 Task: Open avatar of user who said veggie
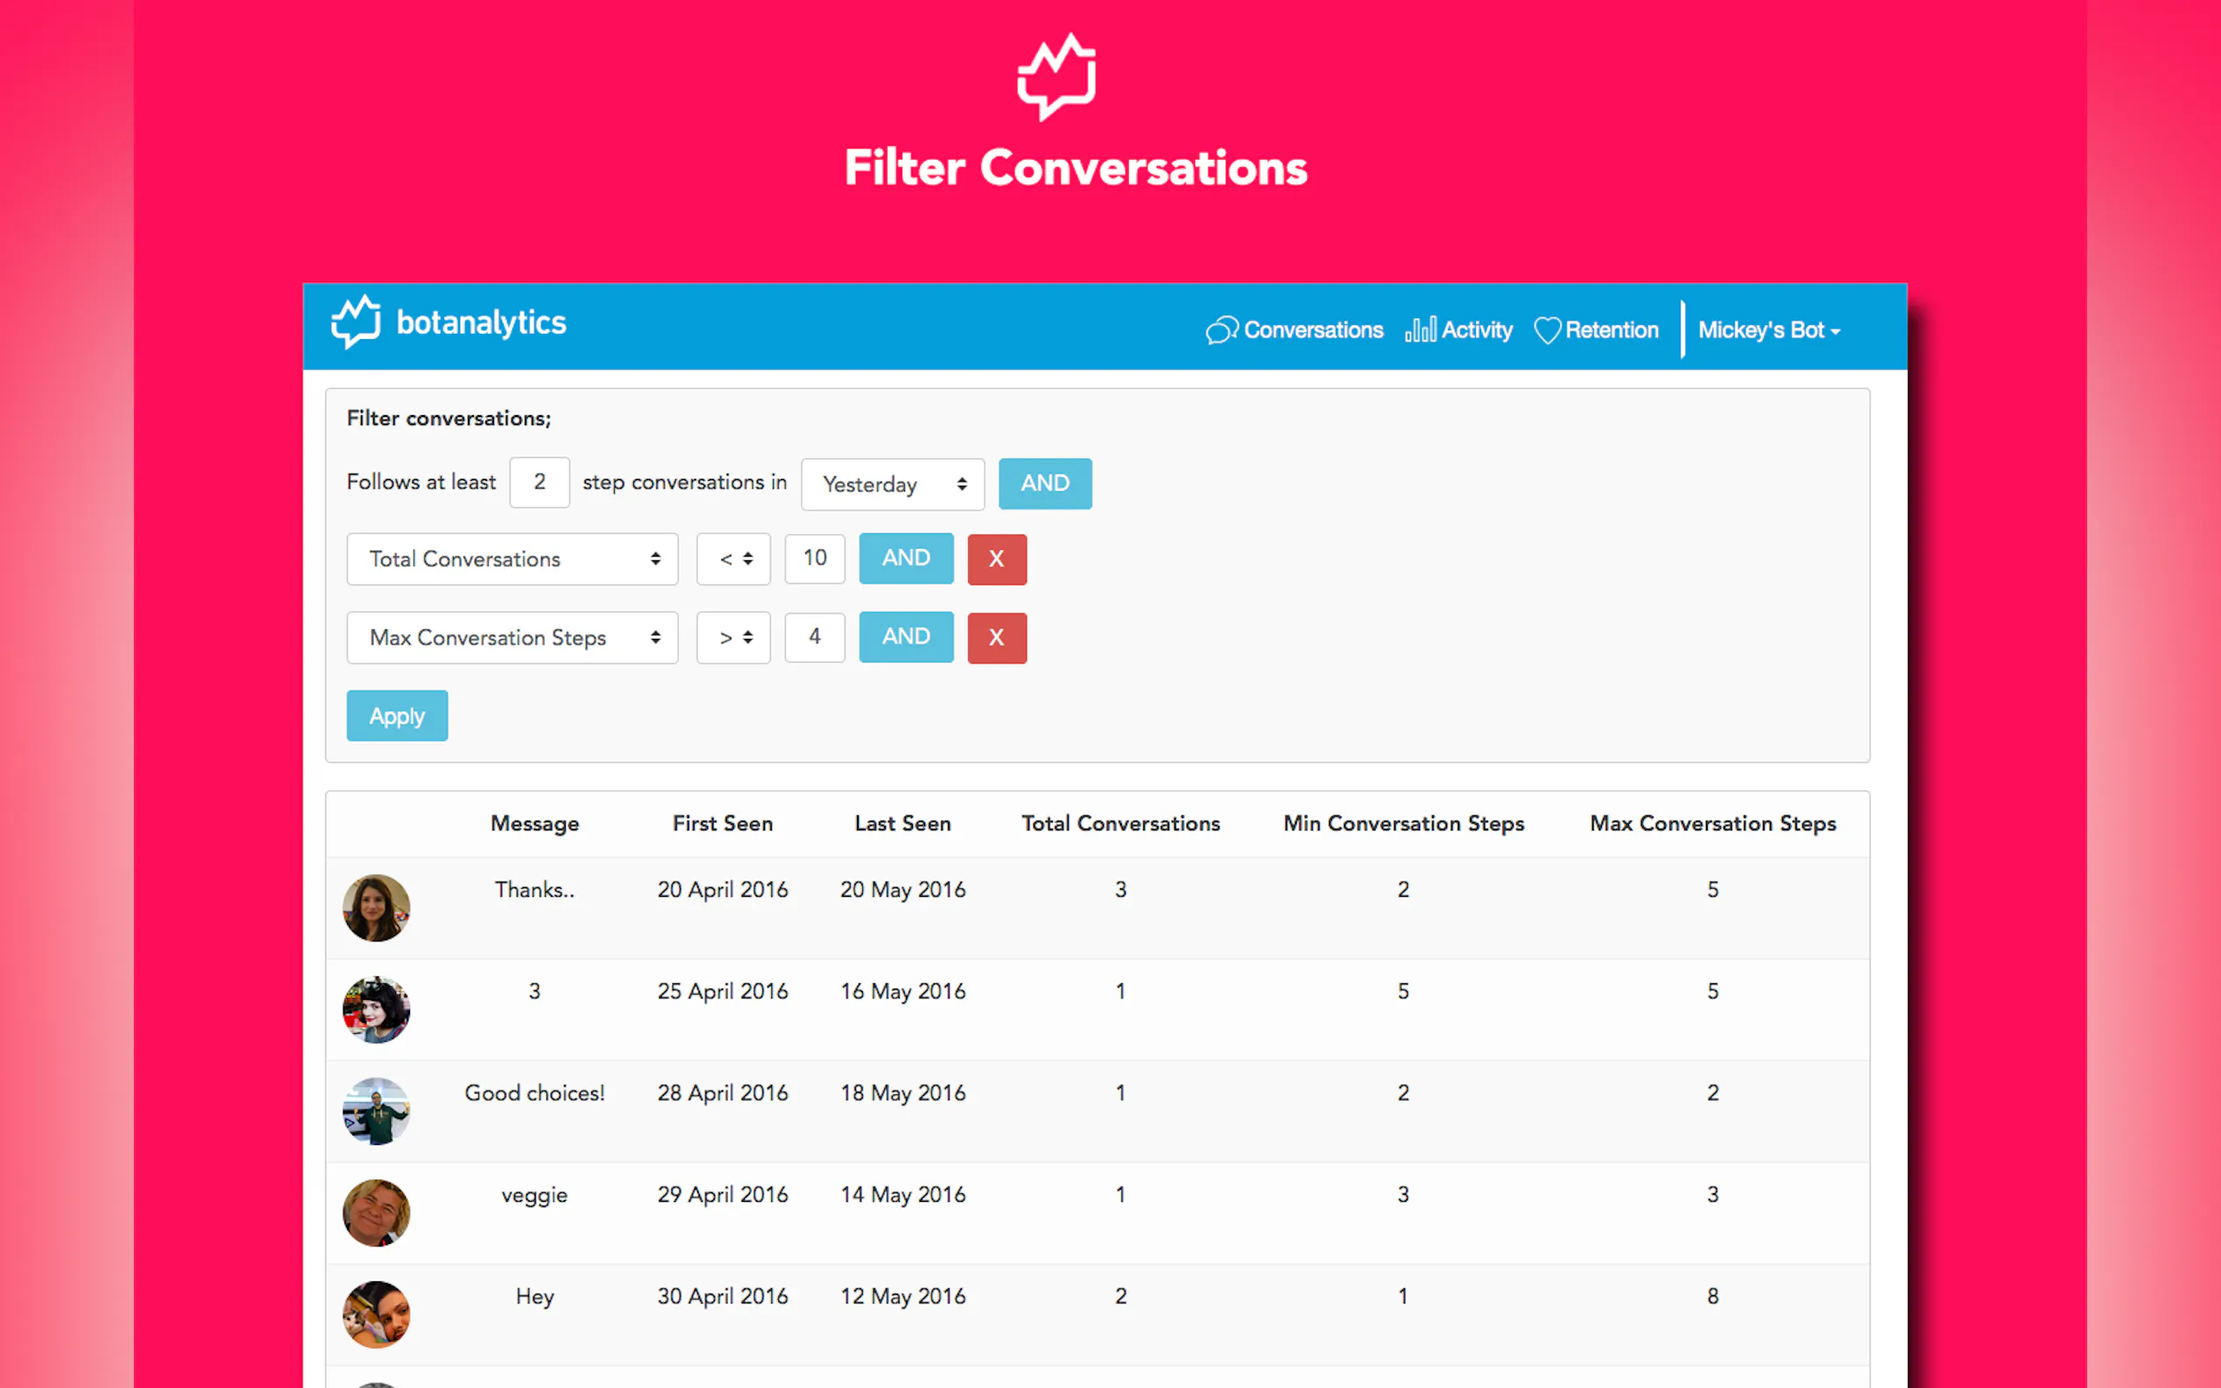pyautogui.click(x=375, y=1212)
